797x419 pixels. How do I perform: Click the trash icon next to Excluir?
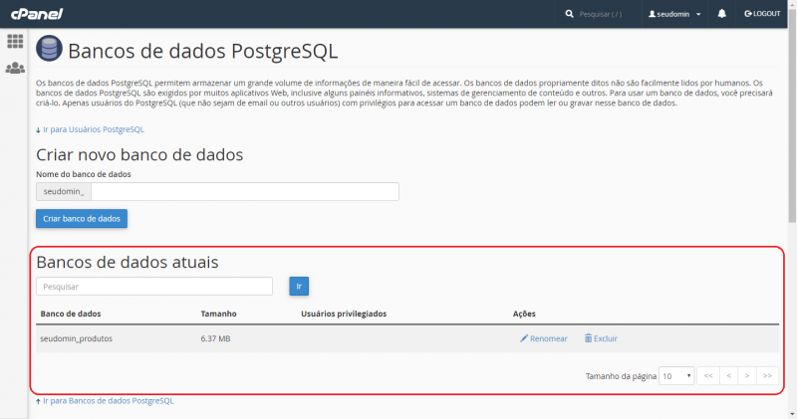point(588,338)
